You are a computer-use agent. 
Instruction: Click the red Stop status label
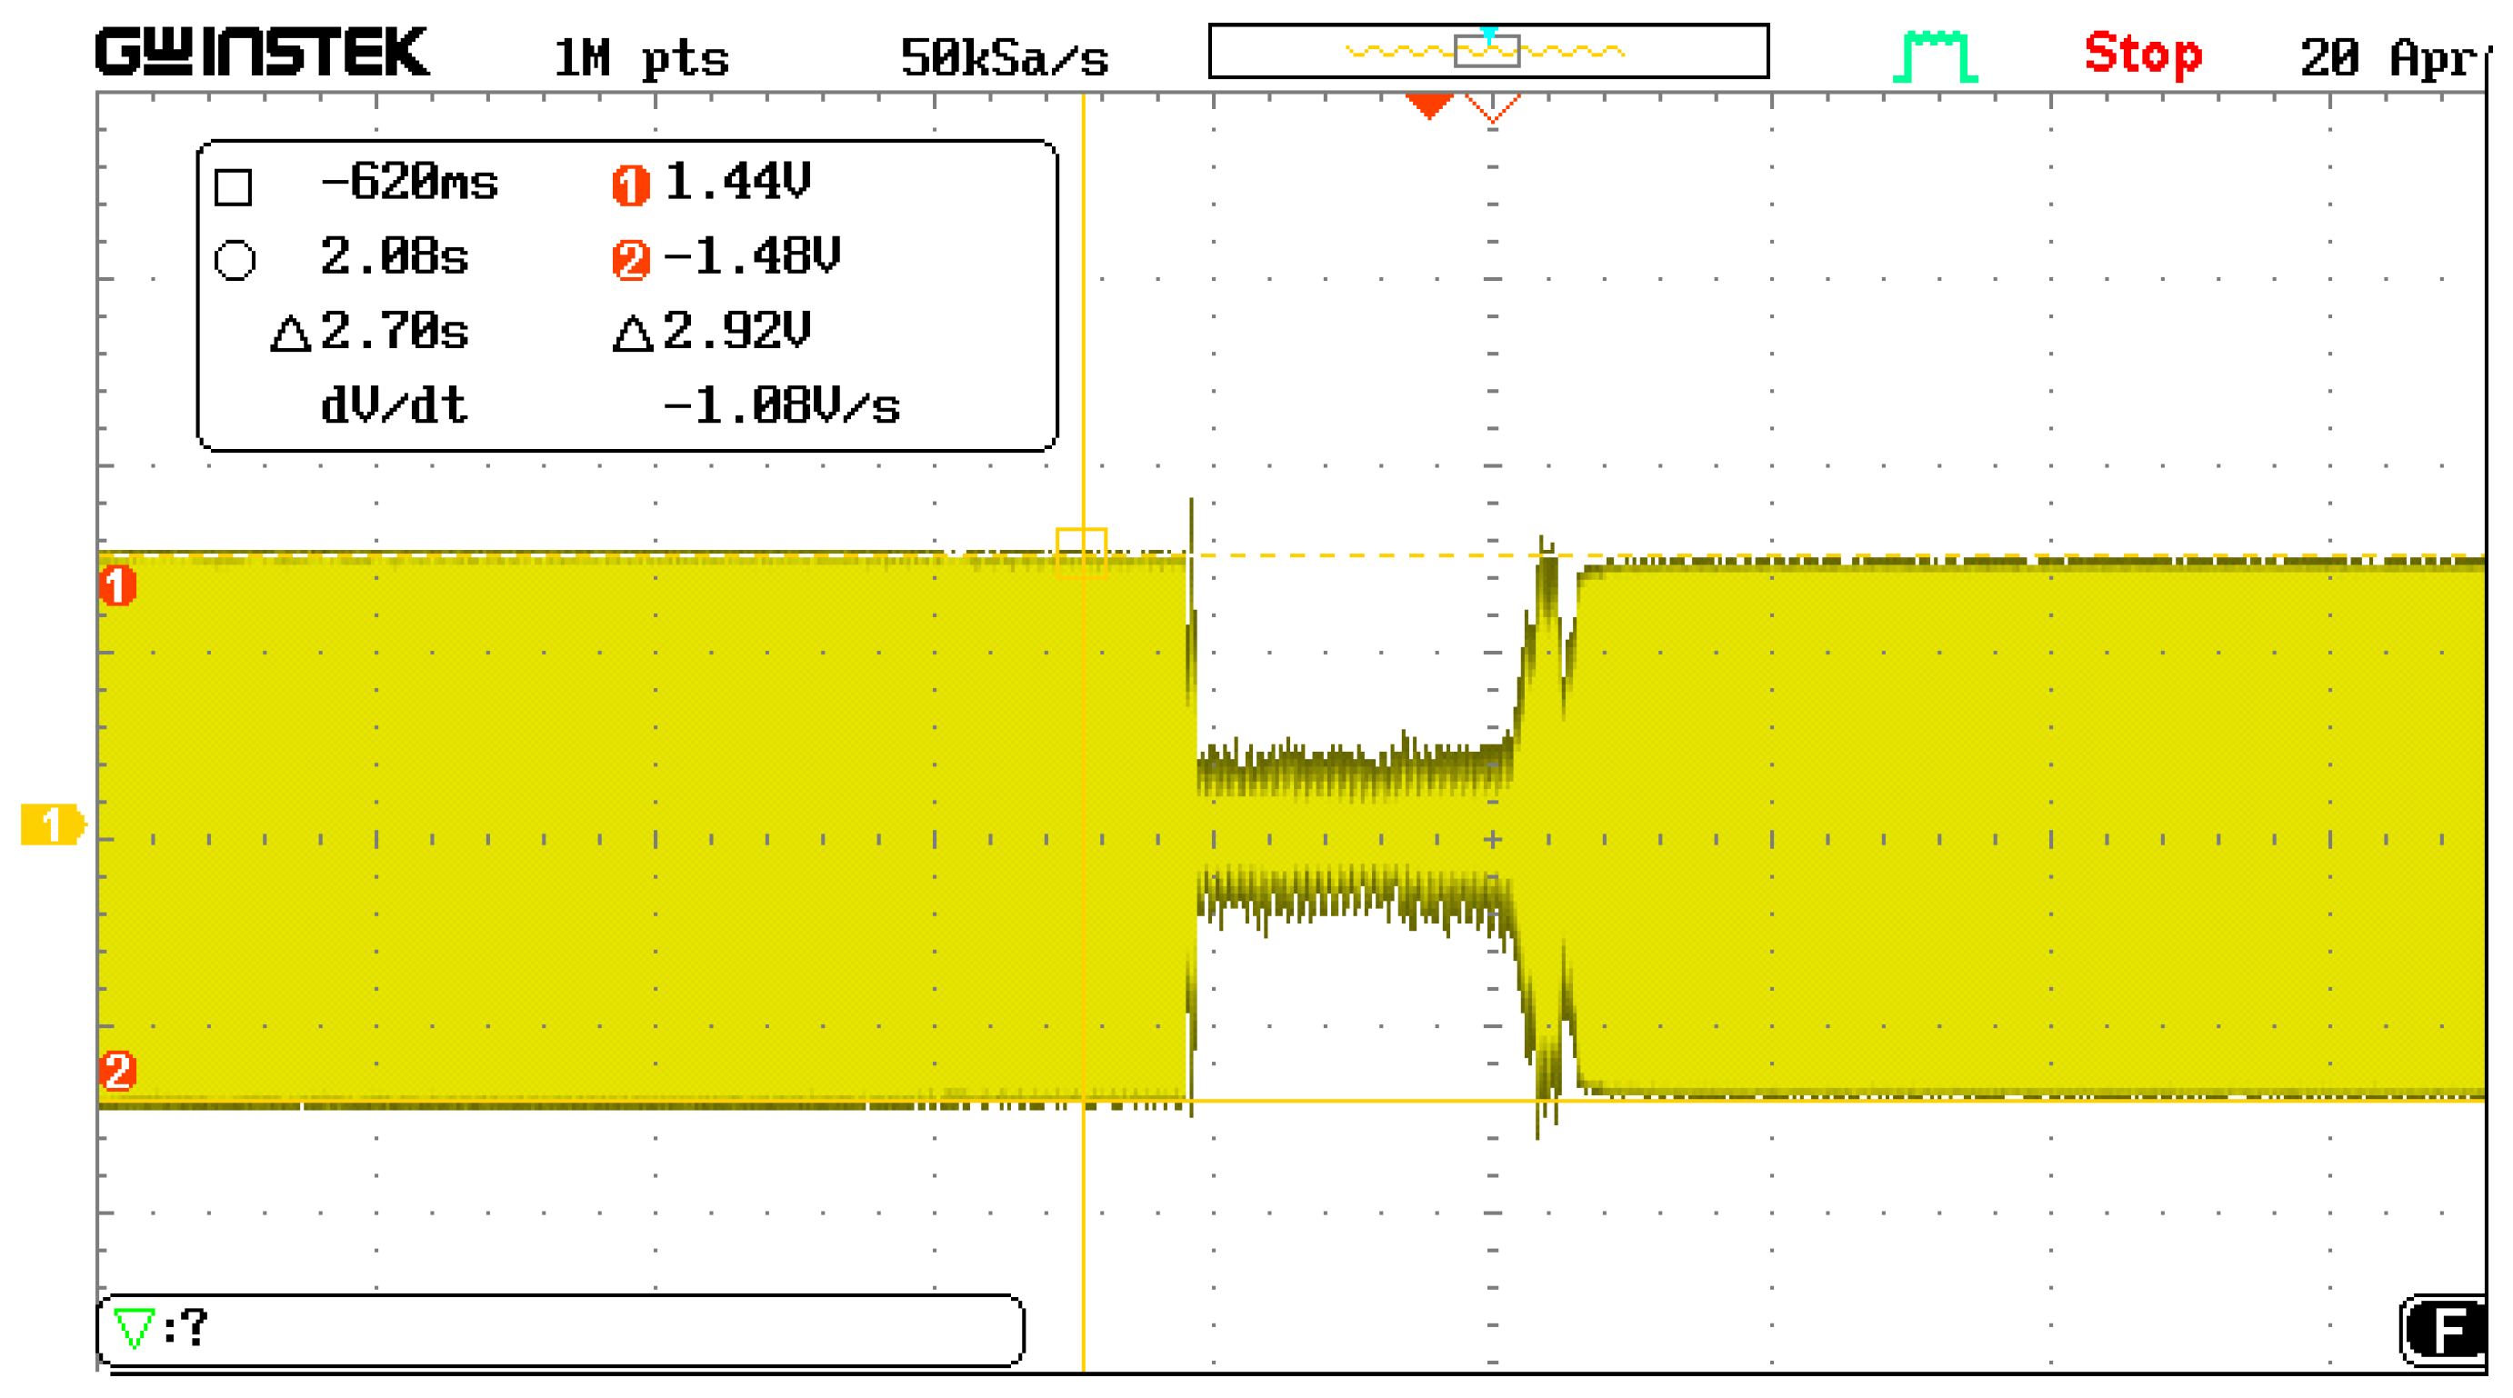(2142, 55)
